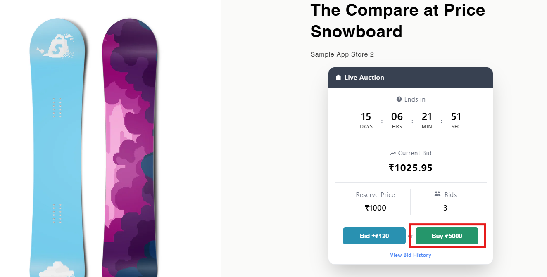Click the 15 DAYS countdown value

click(366, 117)
